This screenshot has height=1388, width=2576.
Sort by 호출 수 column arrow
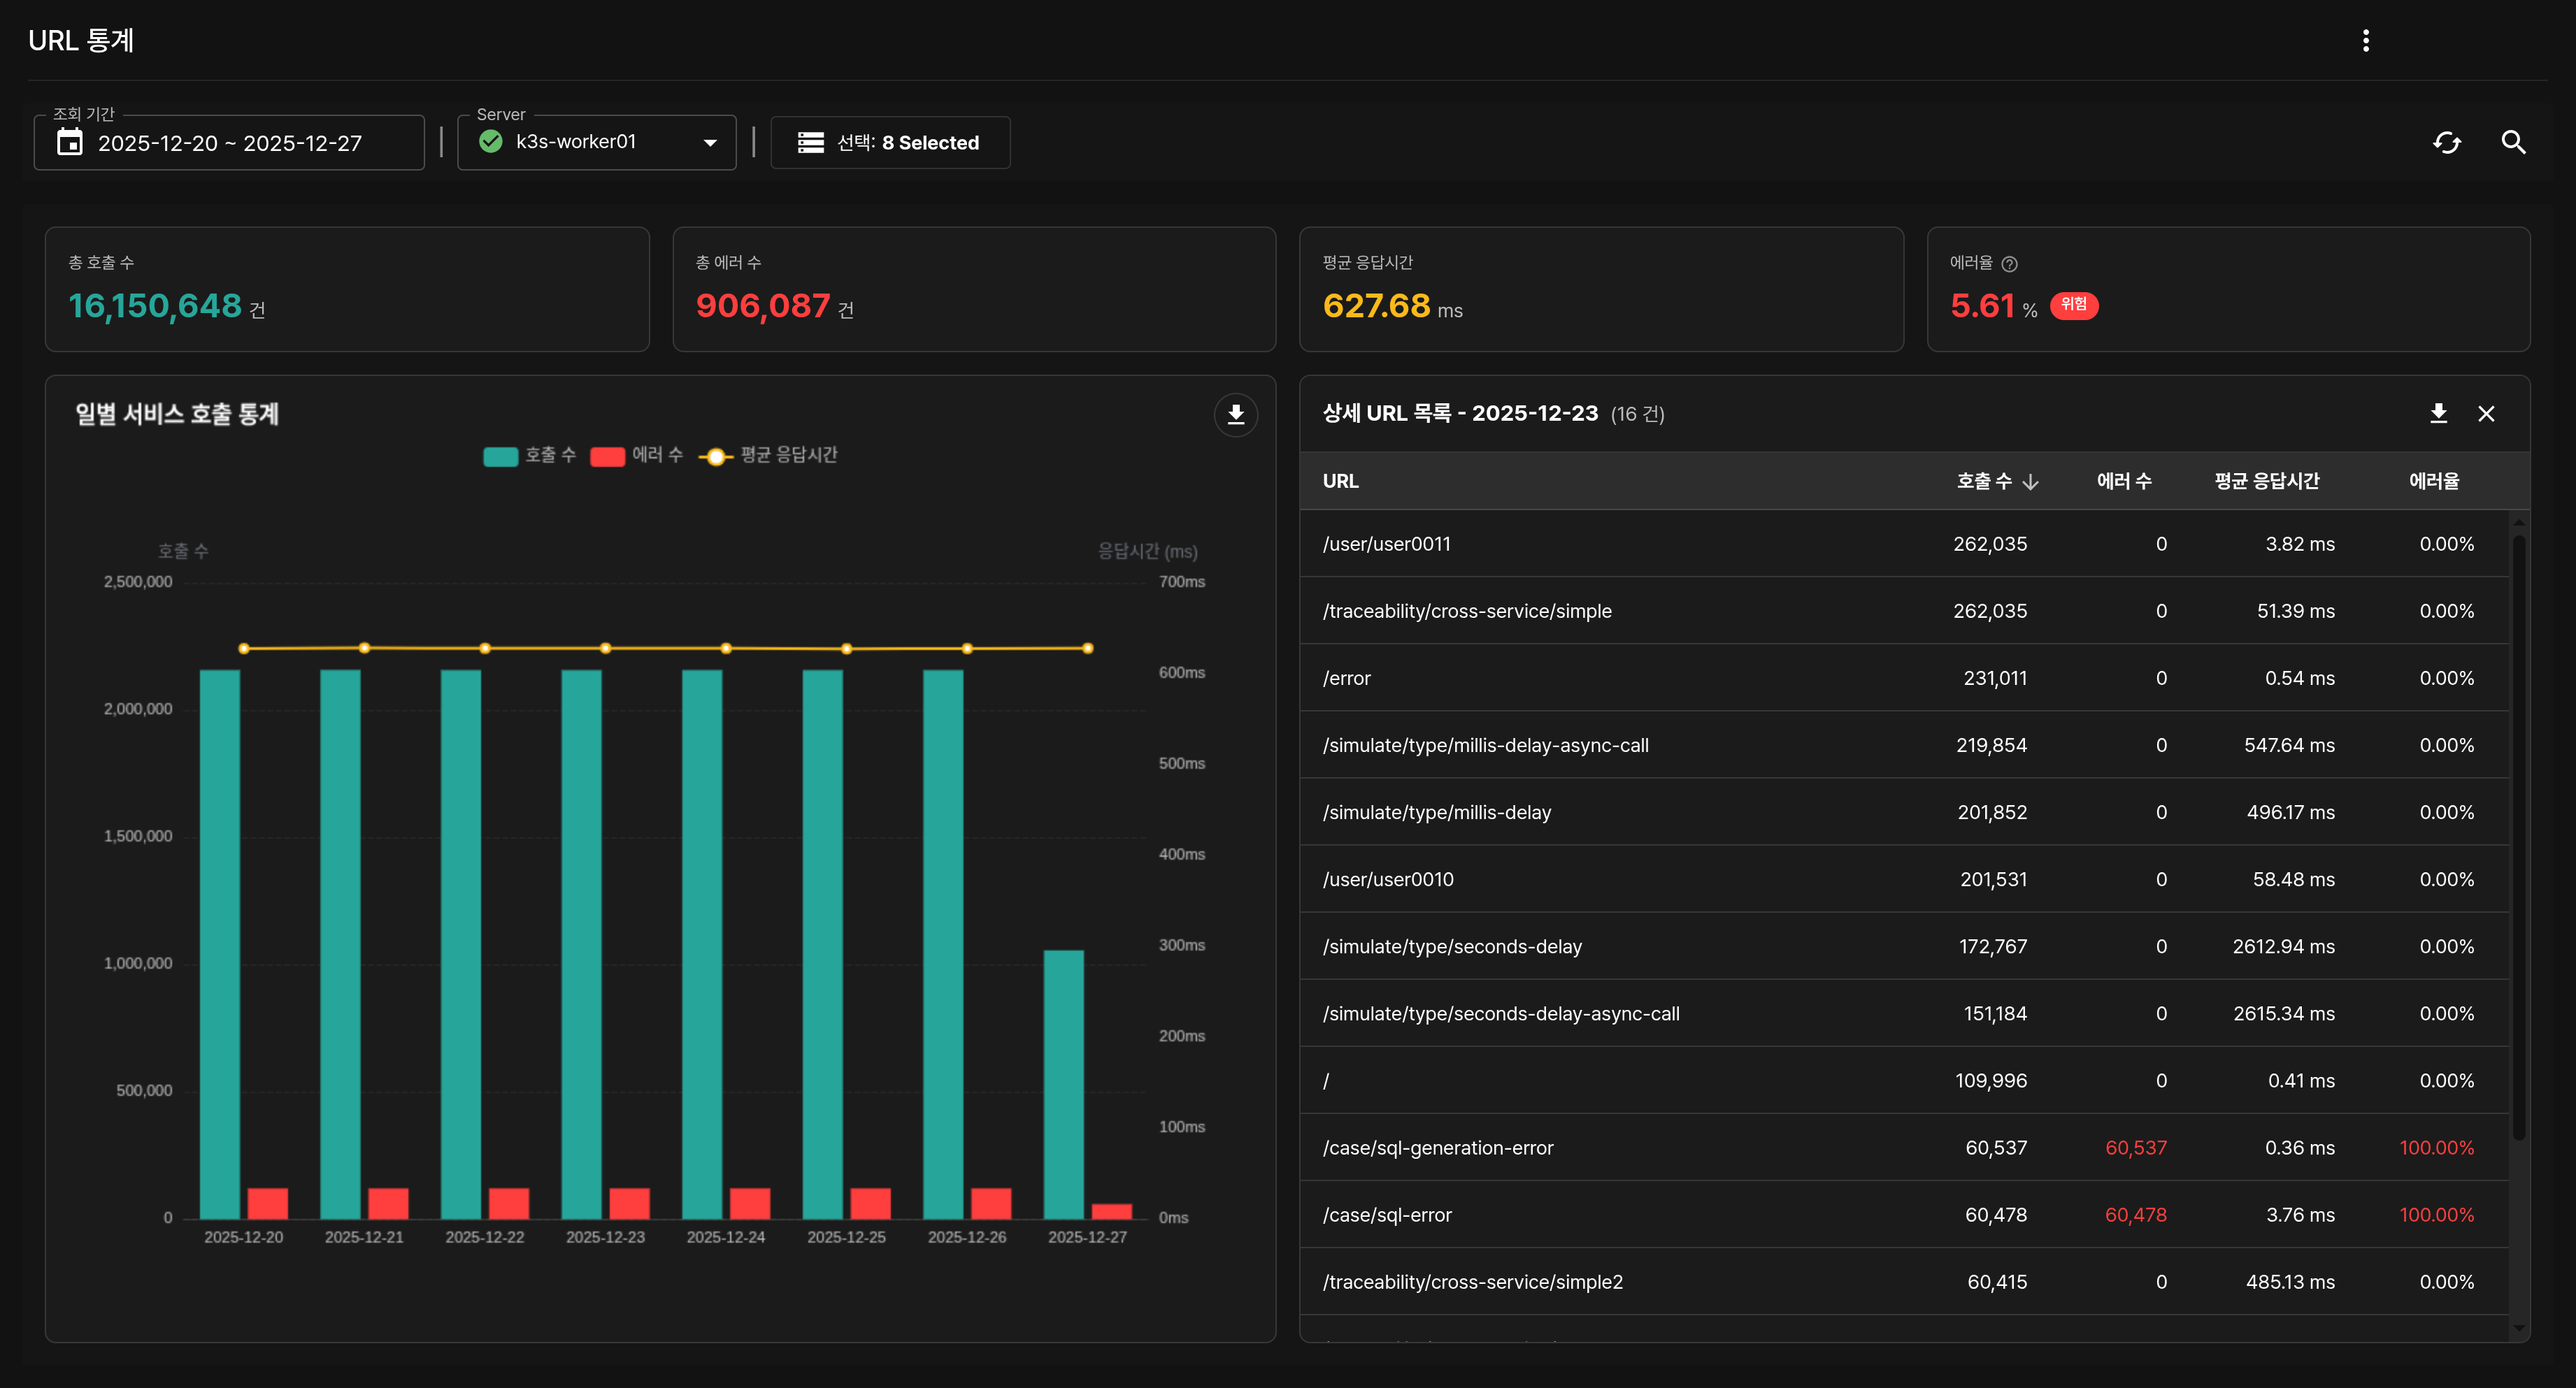(2030, 482)
